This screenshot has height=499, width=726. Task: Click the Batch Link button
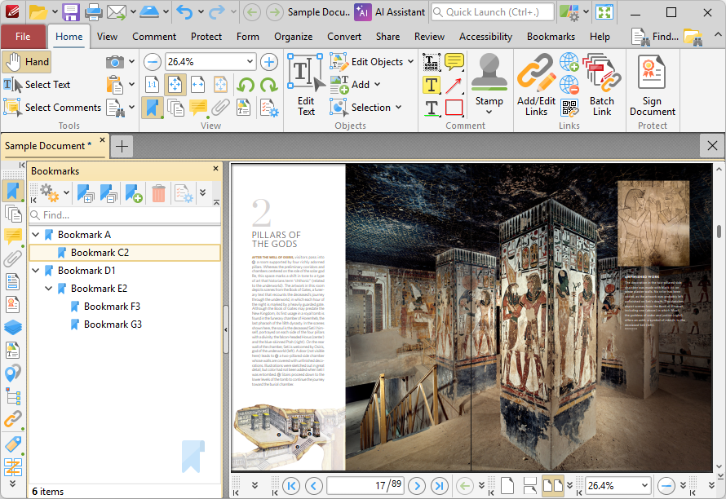[x=601, y=84]
